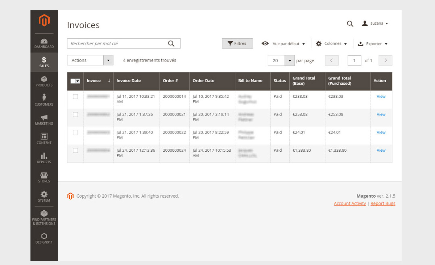This screenshot has width=435, height=265.
Task: Select the invoice row for order 2000000021
Action: point(75,114)
